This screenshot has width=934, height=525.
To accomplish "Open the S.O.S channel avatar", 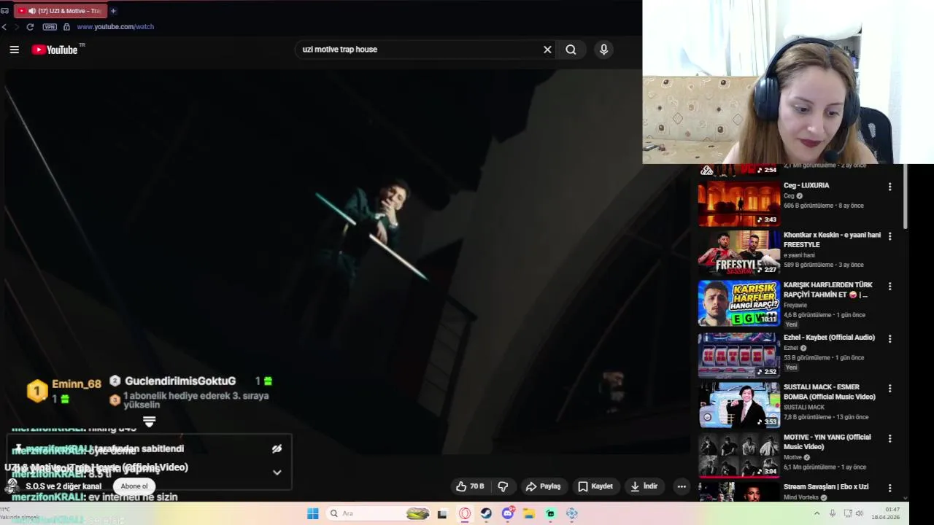I will pos(12,486).
